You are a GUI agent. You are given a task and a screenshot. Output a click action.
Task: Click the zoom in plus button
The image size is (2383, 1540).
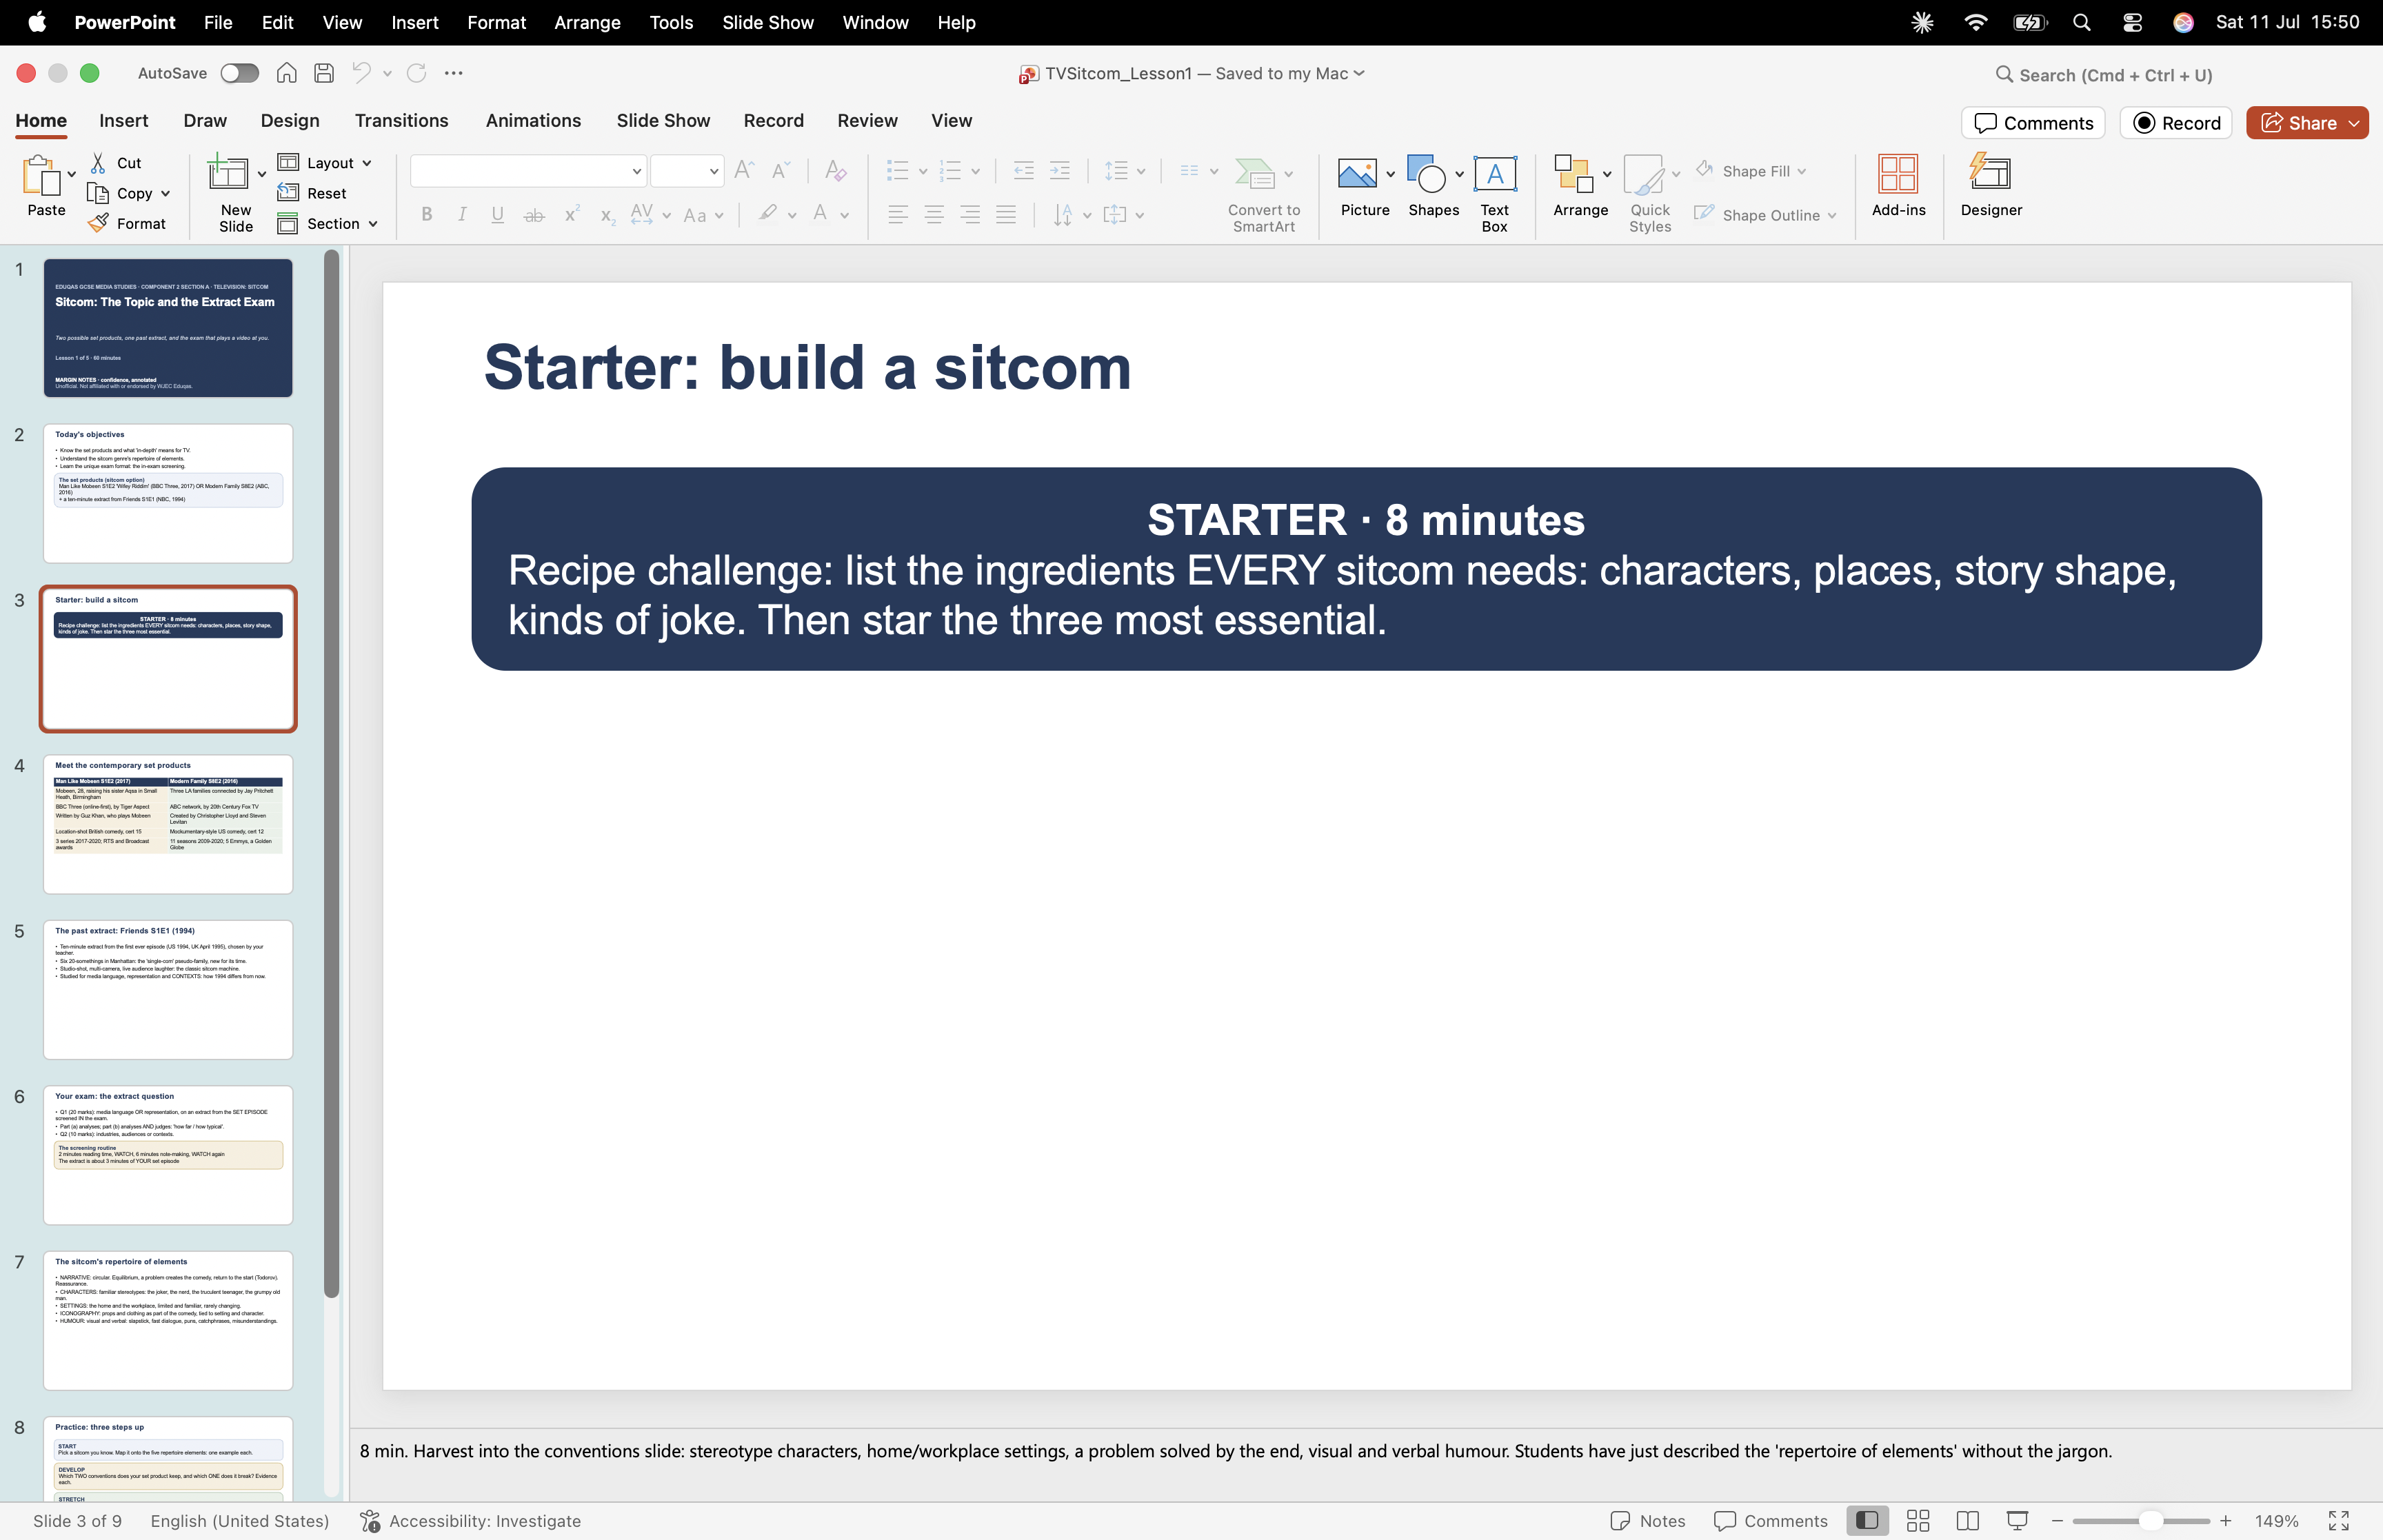(2226, 1521)
